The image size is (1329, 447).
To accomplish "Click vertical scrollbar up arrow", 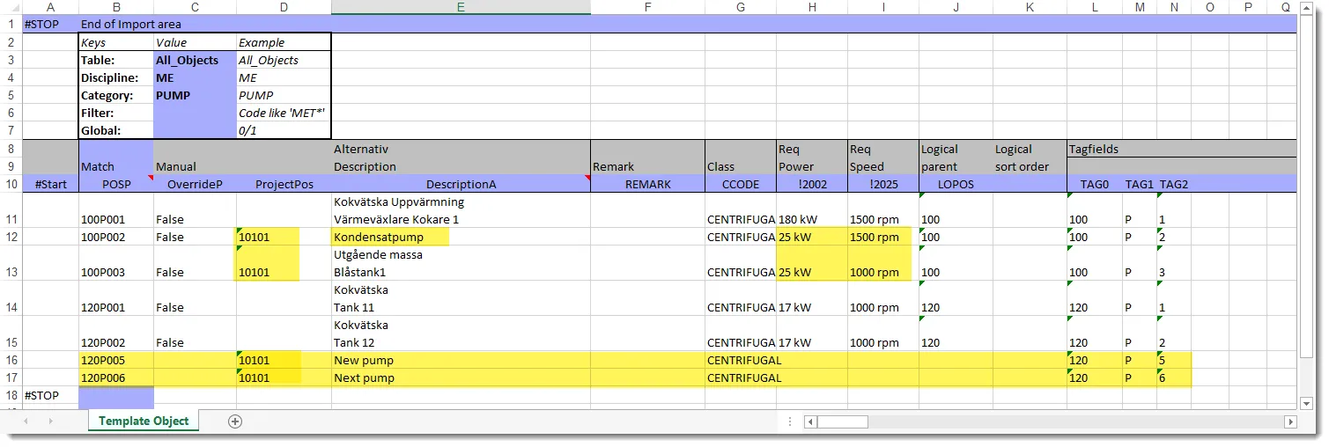I will (1308, 8).
